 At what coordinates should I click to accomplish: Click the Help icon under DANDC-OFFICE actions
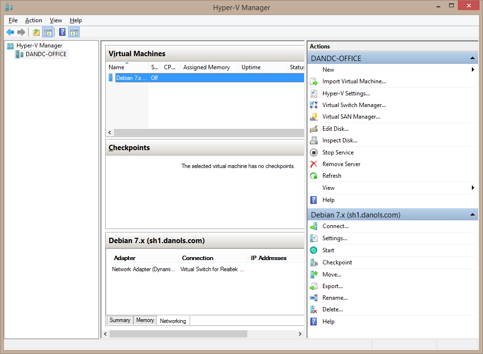pos(314,200)
